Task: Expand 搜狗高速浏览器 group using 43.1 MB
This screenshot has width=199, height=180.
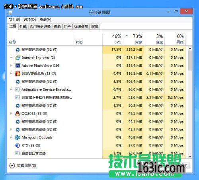Action: coord(11,129)
